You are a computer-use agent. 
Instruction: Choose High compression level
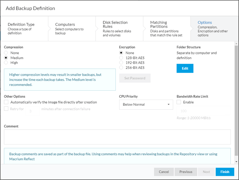point(6,63)
